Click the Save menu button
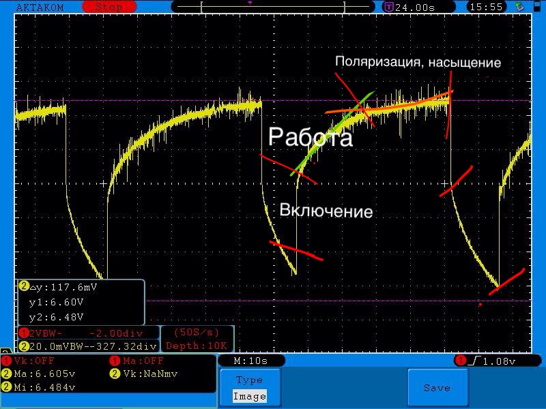 tap(437, 387)
